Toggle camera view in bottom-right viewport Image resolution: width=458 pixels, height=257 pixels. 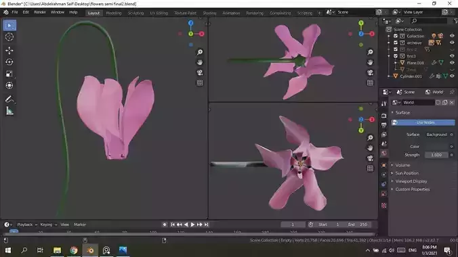coord(370,158)
